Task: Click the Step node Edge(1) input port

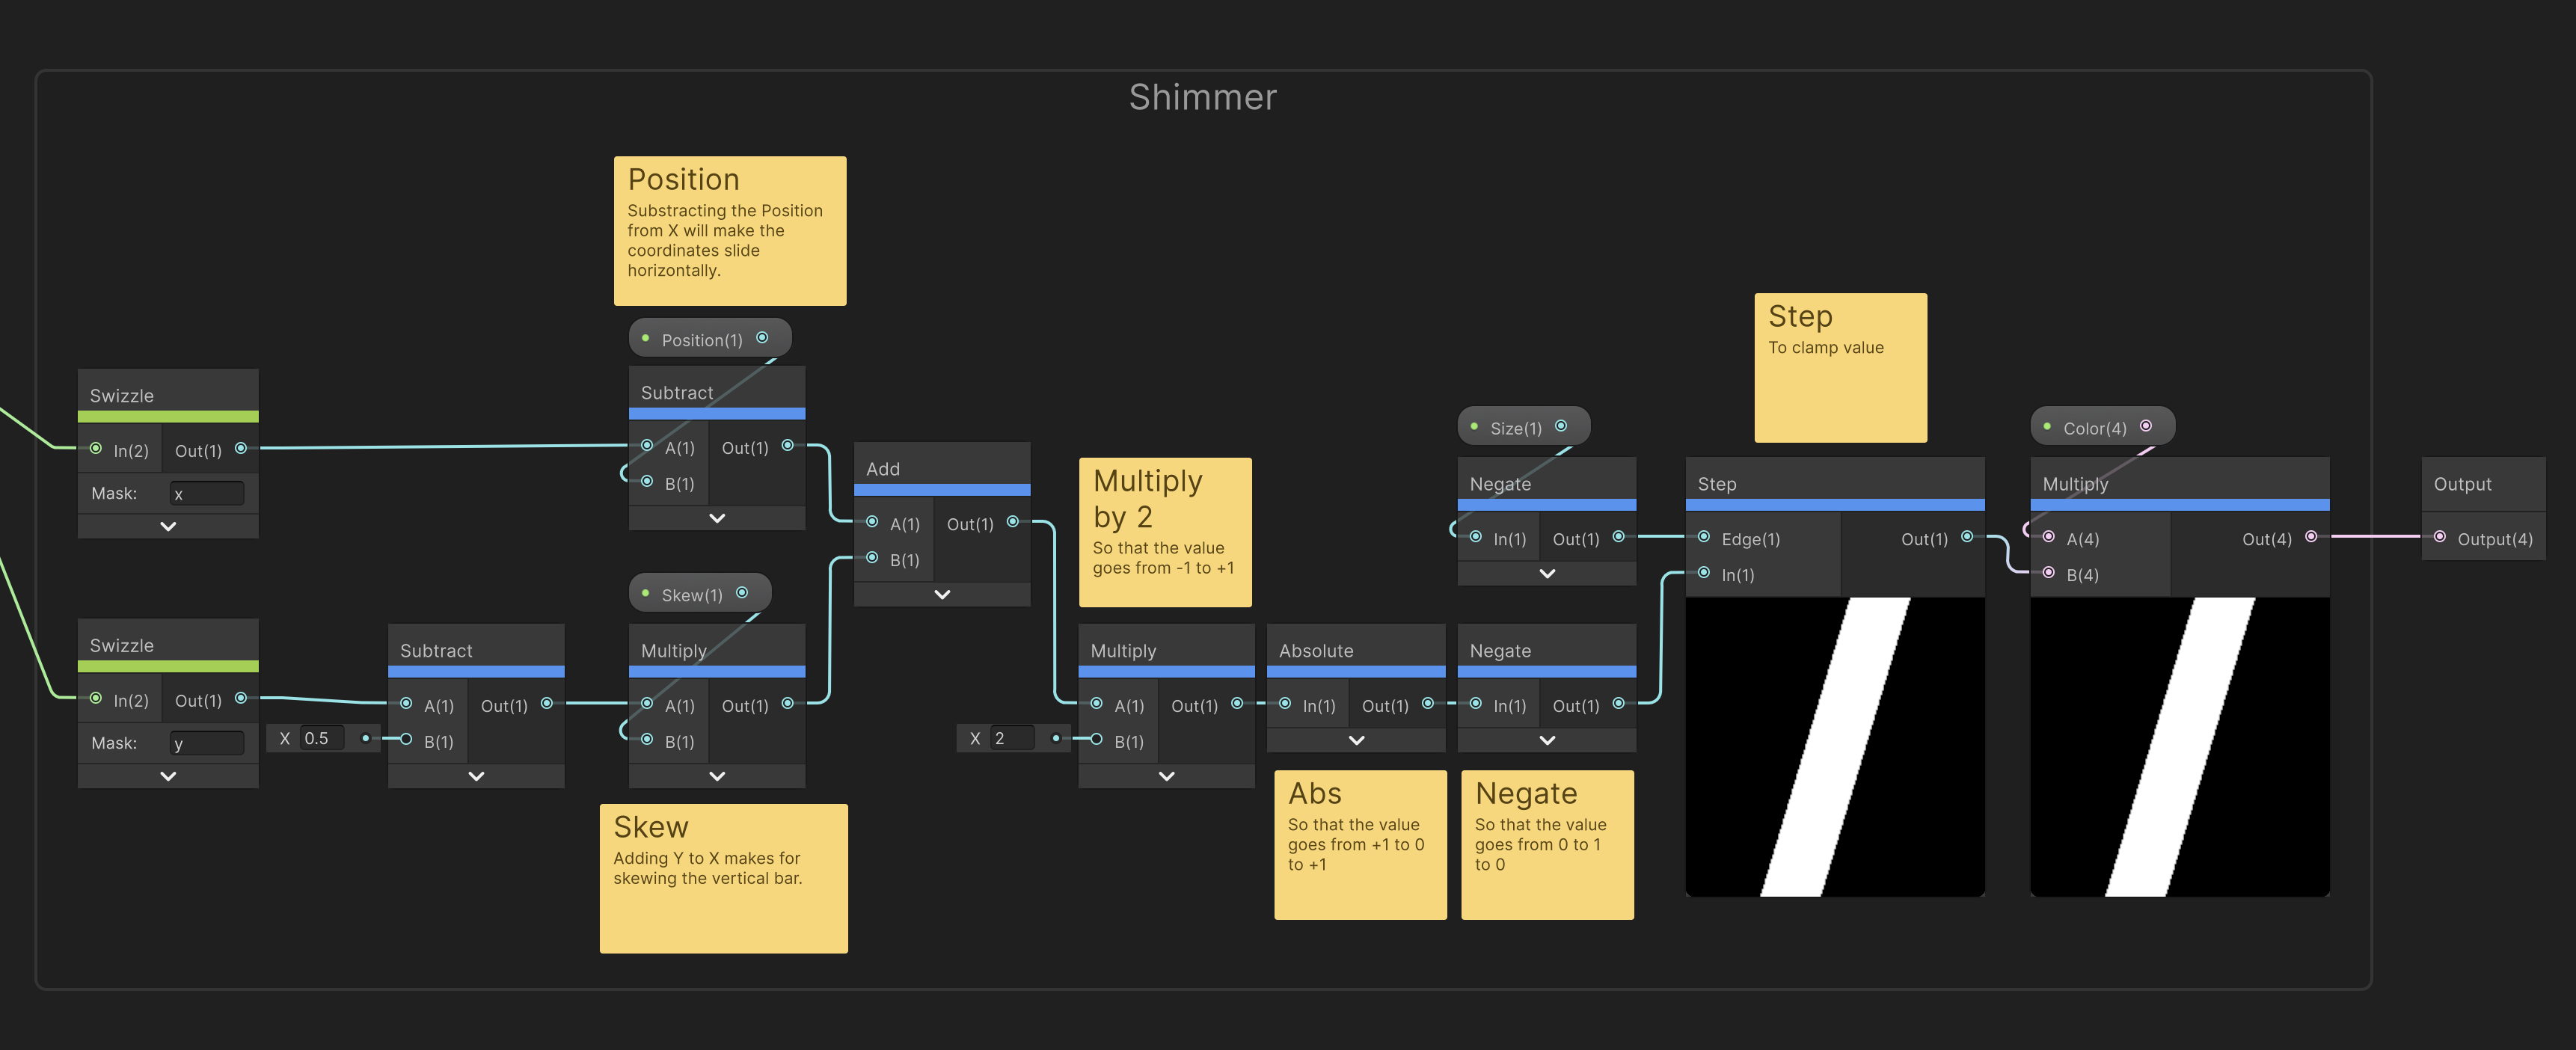Action: click(1704, 537)
